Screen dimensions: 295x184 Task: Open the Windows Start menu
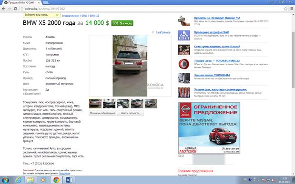click(x=5, y=180)
